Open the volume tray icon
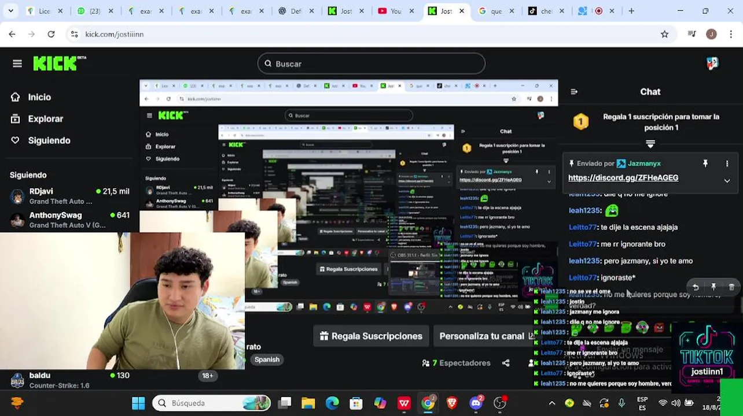This screenshot has height=416, width=743. tap(675, 403)
